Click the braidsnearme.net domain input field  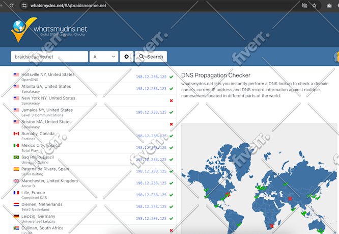[49, 57]
